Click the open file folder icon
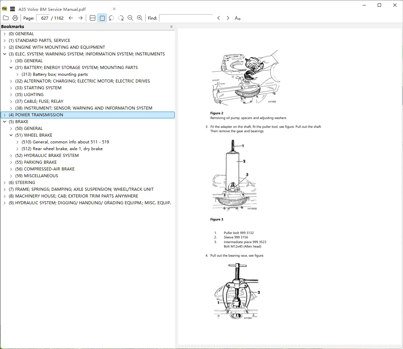 (6, 18)
